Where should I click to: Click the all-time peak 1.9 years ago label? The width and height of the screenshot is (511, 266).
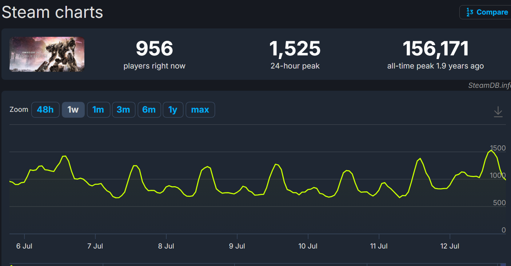coord(435,66)
